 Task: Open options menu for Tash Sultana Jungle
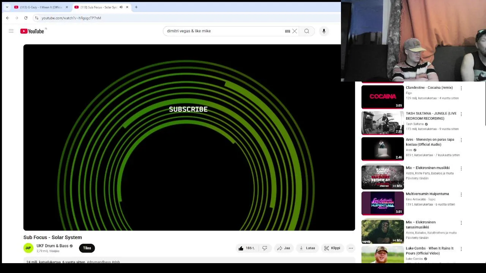461,114
